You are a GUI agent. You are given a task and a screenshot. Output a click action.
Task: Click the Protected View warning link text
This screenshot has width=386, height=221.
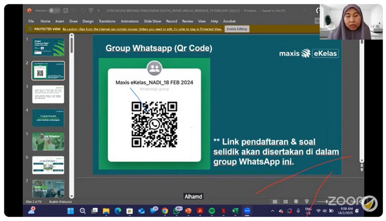tap(142, 29)
